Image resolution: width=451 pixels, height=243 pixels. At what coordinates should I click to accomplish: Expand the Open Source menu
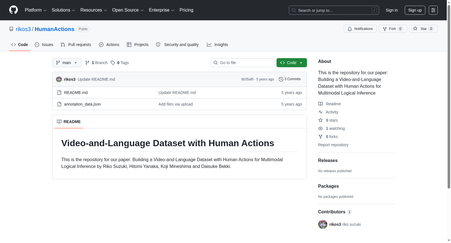[x=128, y=10]
